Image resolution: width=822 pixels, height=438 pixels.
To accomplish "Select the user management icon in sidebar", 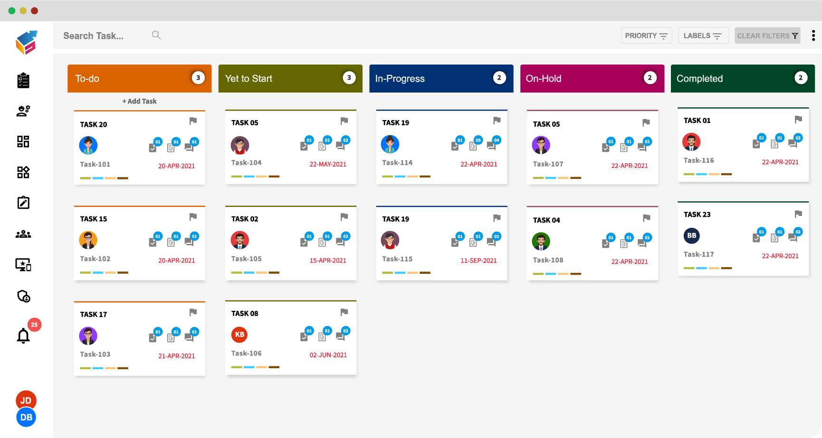I will tap(23, 111).
